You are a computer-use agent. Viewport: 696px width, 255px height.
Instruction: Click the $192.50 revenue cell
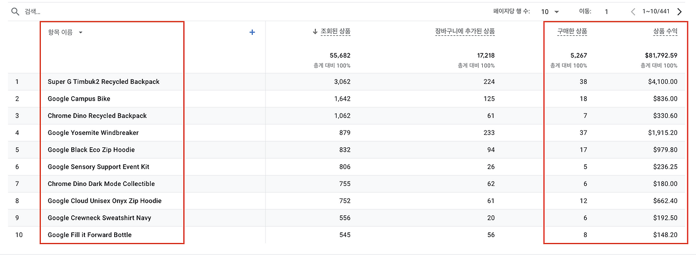pos(666,218)
